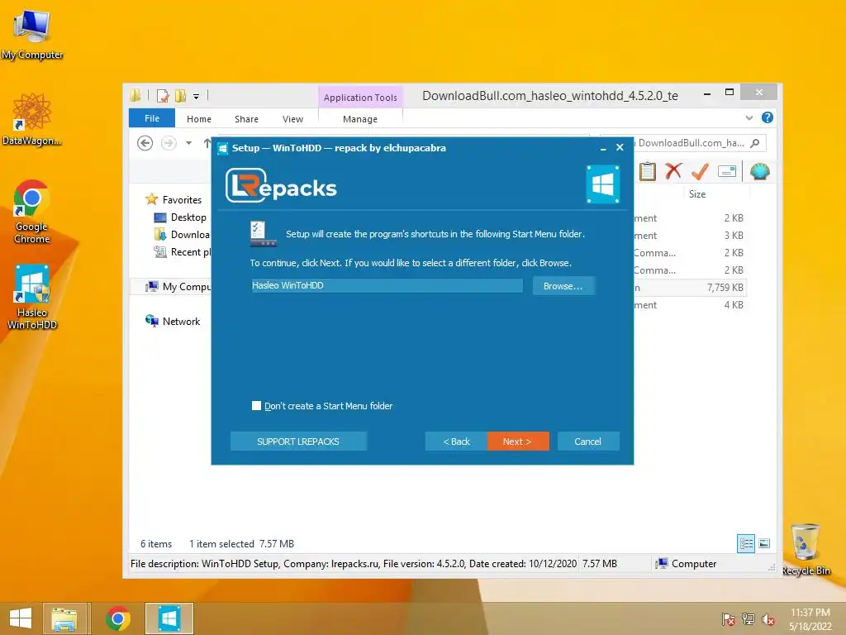Click the clipboard Paste icon in Explorer toolbar
846x635 pixels.
648,172
